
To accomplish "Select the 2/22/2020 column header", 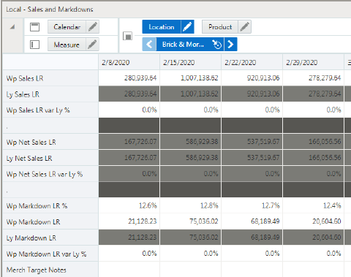I will pyautogui.click(x=252, y=62).
